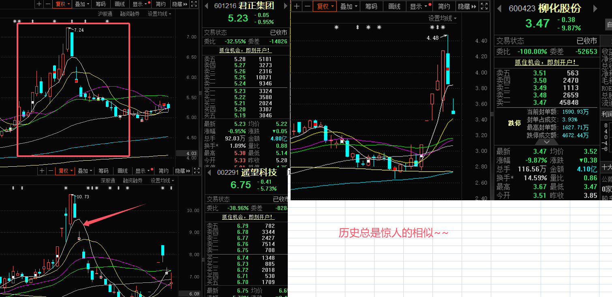
Task: Go to previous stock before 601216
Action: point(206,6)
